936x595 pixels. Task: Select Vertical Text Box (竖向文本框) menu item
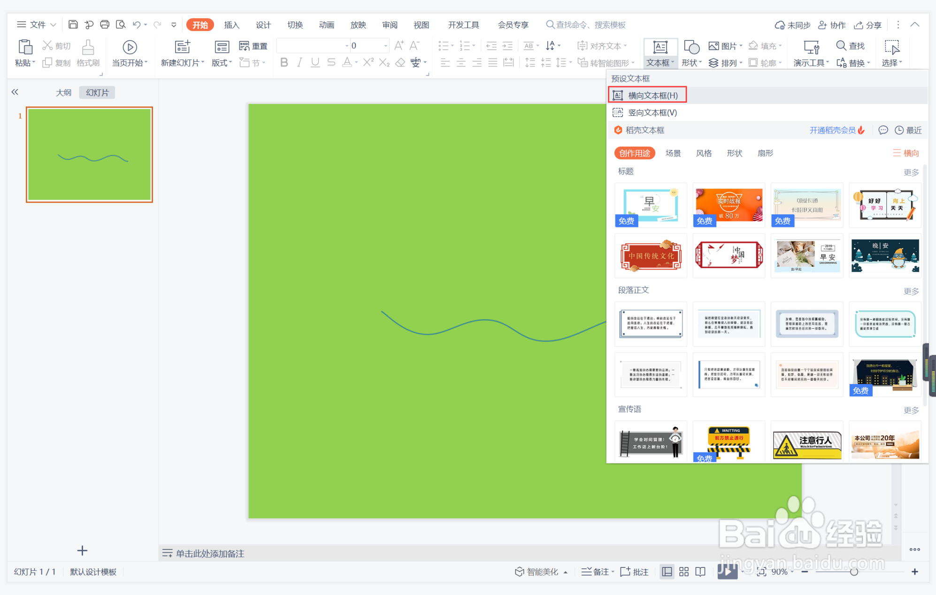click(768, 112)
